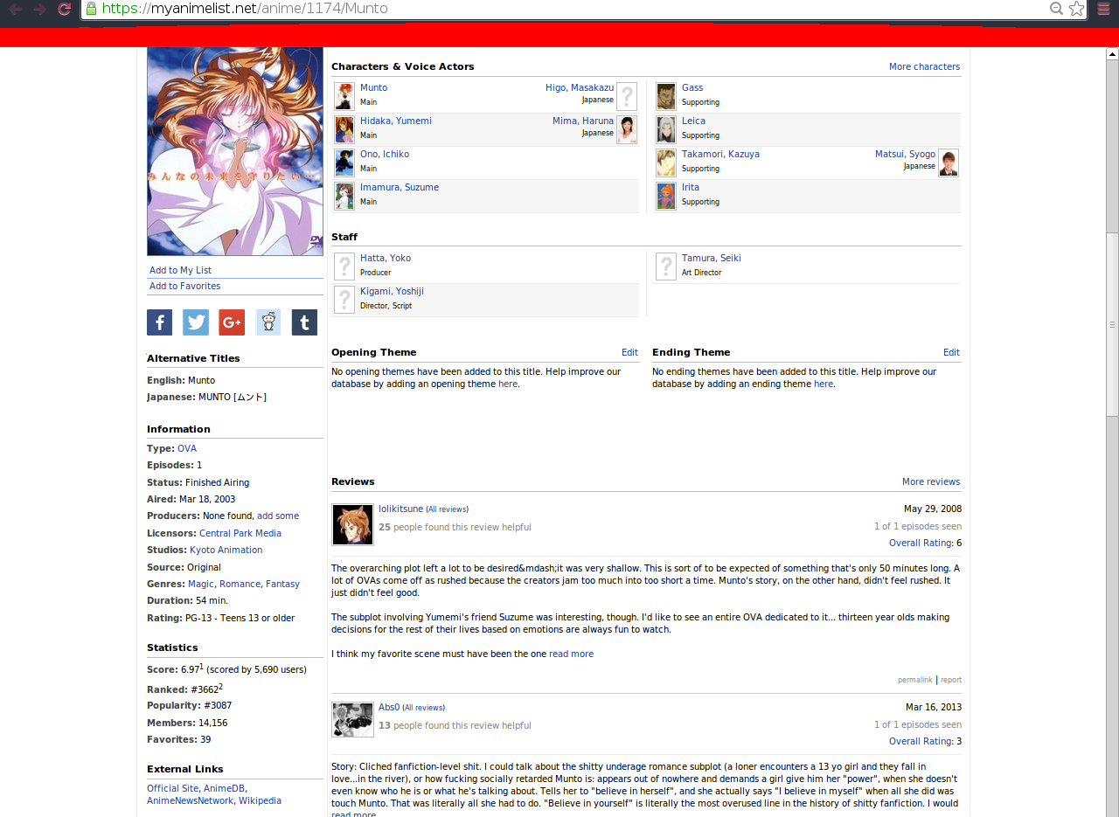1119x817 pixels.
Task: Share page via Facebook icon
Action: pyautogui.click(x=159, y=322)
